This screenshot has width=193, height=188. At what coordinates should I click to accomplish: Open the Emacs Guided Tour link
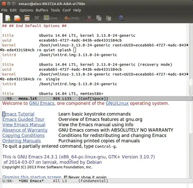[23, 119]
